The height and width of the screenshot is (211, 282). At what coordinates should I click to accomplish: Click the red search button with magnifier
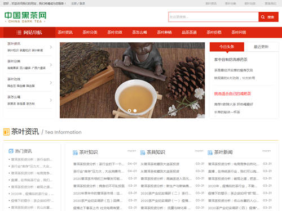[x=268, y=17]
